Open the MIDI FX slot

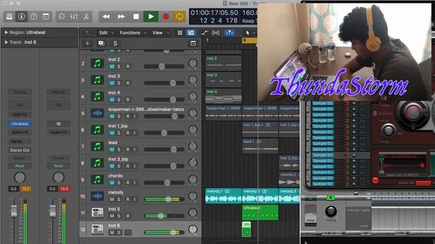[20, 115]
